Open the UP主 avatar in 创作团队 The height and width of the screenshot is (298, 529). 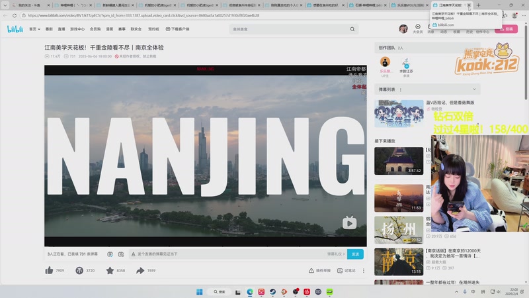[385, 62]
